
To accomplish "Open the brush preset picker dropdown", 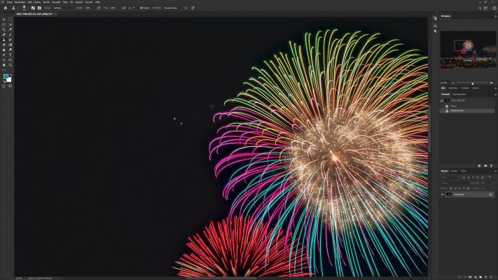I will pyautogui.click(x=27, y=8).
